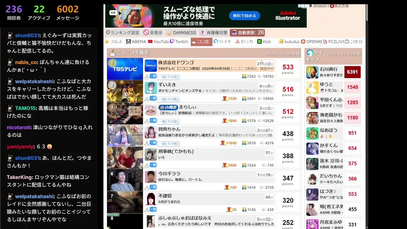407x229 pixels.
Task: Click だいちゃん avatar in ツイキャス ranking
Action: [312, 179]
